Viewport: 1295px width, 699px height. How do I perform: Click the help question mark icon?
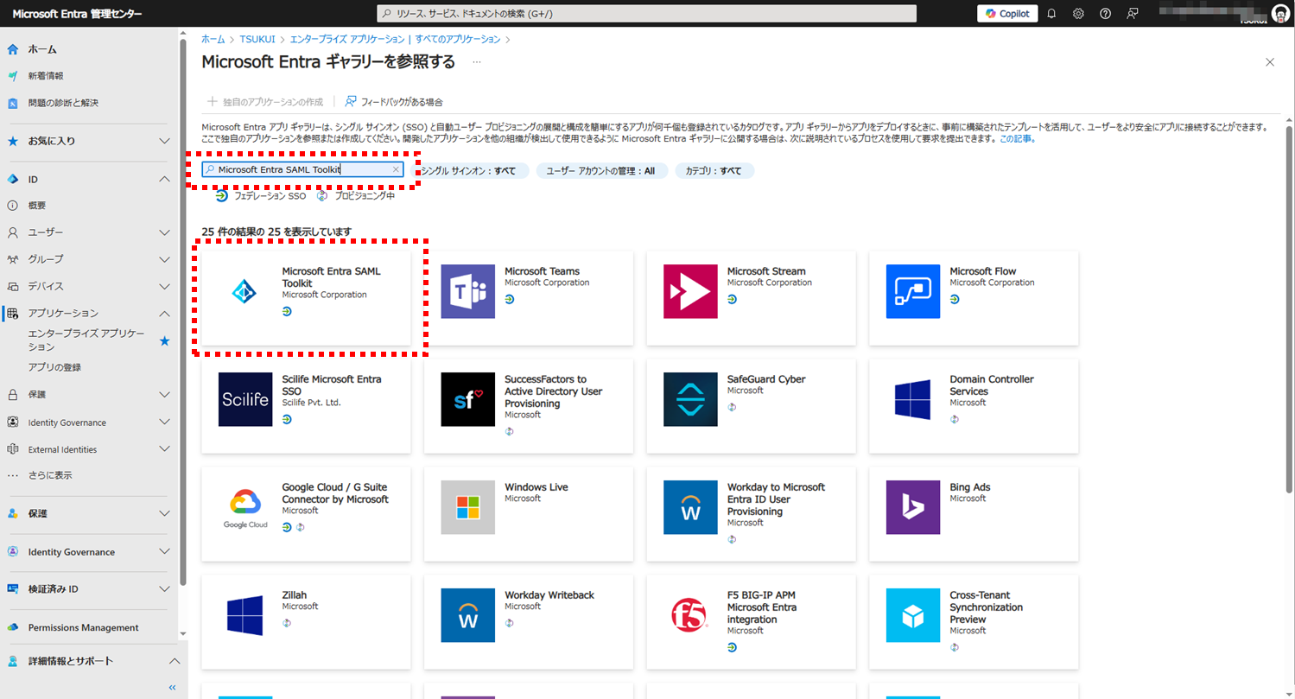pyautogui.click(x=1105, y=14)
